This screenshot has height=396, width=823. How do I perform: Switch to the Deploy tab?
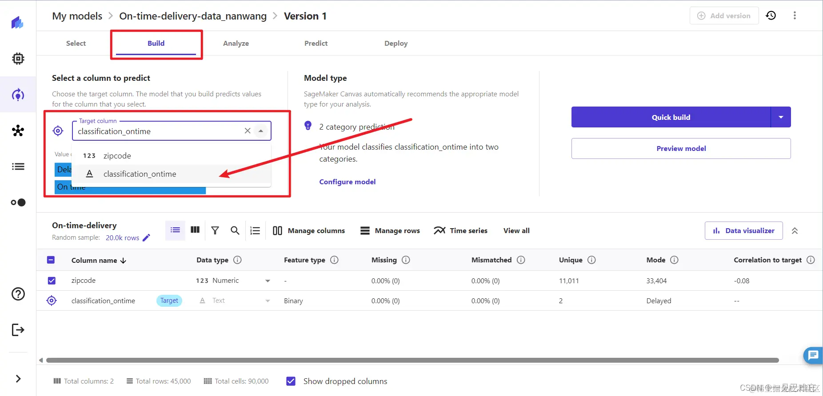pos(396,43)
